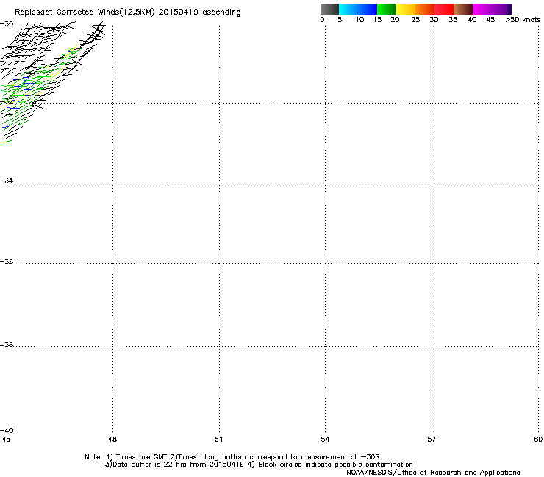Image resolution: width=544 pixels, height=477 pixels.
Task: Click the 51 longitude axis label
Action: [218, 440]
